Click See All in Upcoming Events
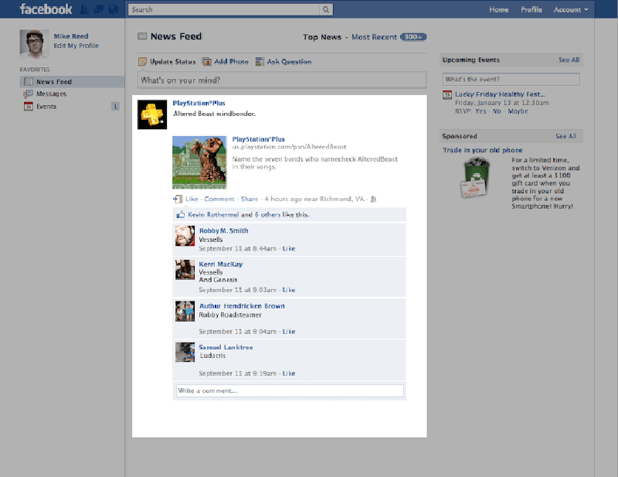The image size is (618, 477). [569, 60]
